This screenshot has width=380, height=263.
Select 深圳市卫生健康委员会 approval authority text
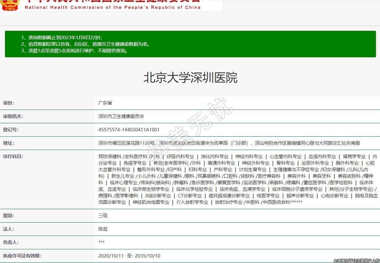pos(121,116)
